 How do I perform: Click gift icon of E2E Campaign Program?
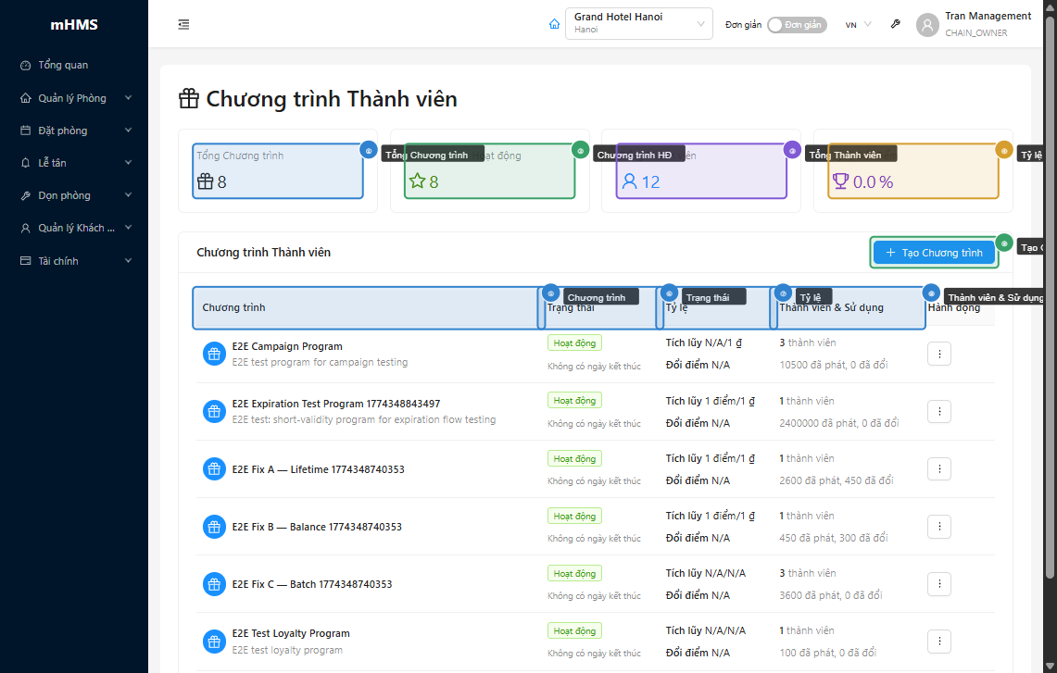click(x=214, y=354)
